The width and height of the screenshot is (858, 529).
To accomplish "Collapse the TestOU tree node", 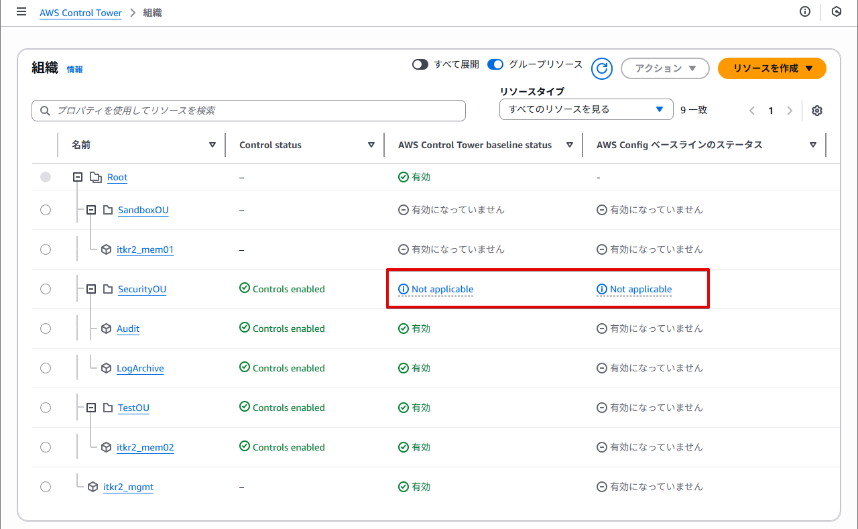I will coord(91,408).
